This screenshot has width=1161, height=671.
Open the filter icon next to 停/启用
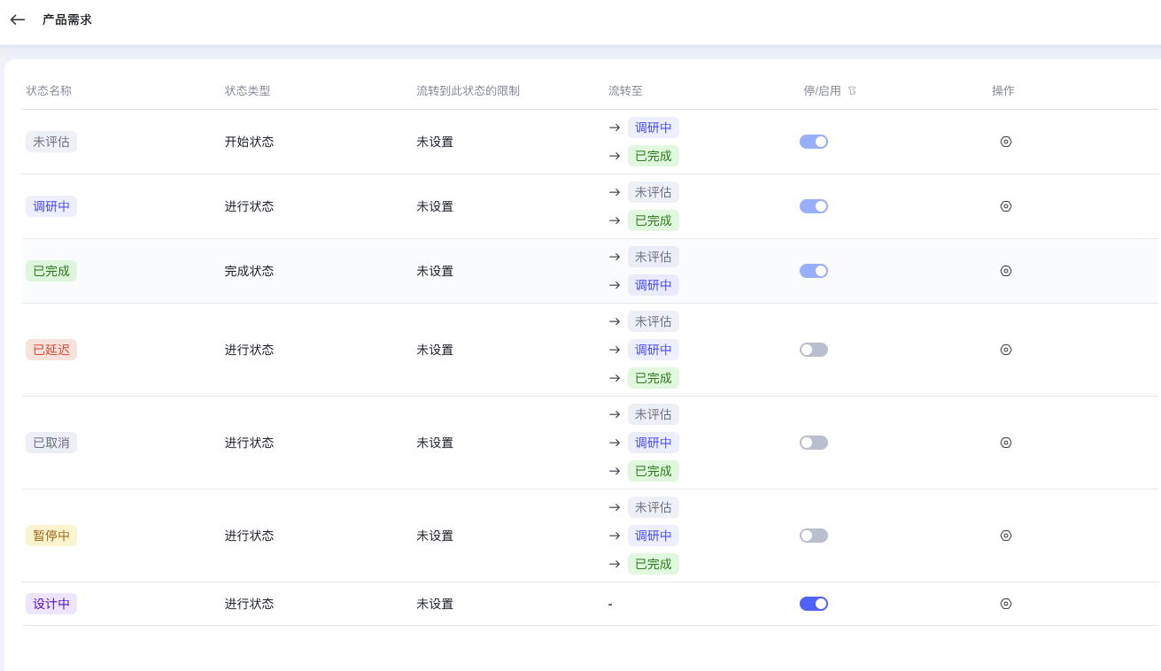[852, 91]
